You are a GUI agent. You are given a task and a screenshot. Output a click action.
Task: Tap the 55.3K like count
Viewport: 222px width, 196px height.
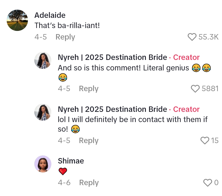tap(208, 37)
